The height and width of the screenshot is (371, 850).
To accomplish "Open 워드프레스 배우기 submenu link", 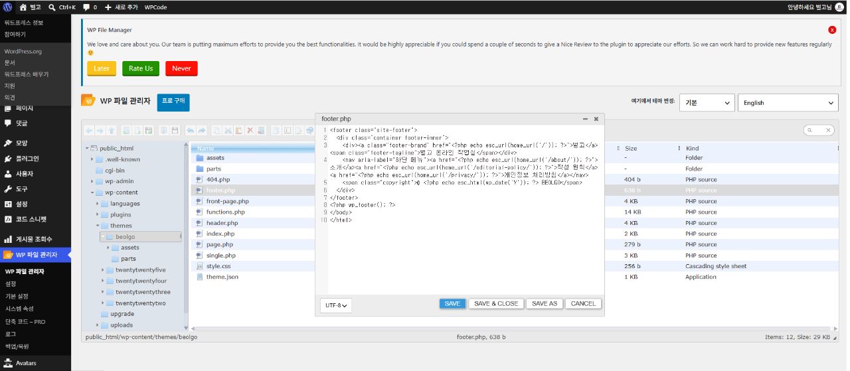I will click(27, 74).
